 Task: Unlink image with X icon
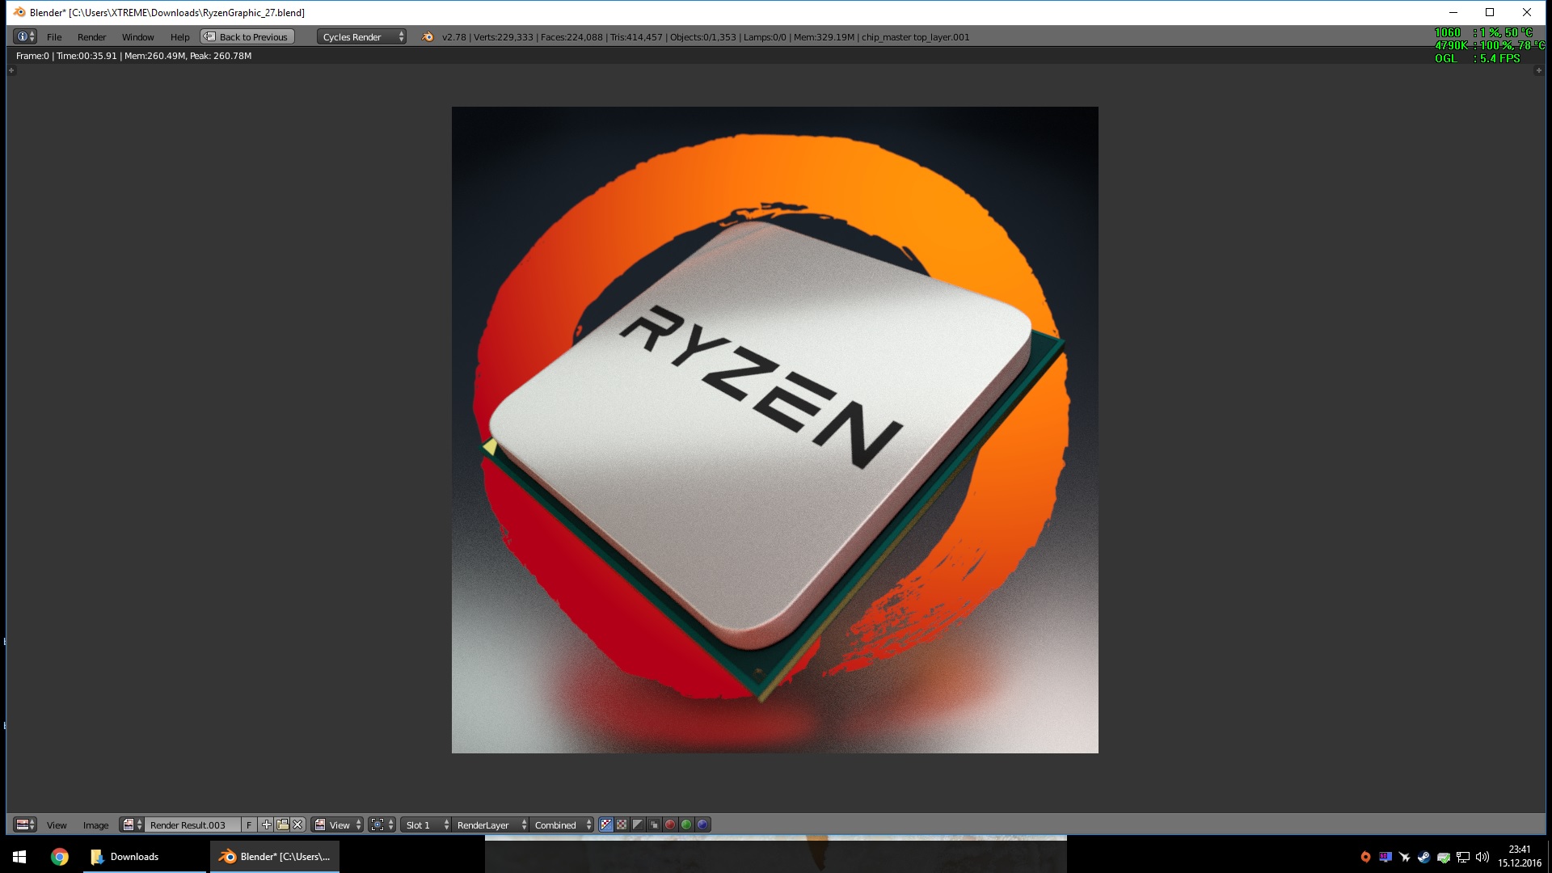pyautogui.click(x=297, y=824)
